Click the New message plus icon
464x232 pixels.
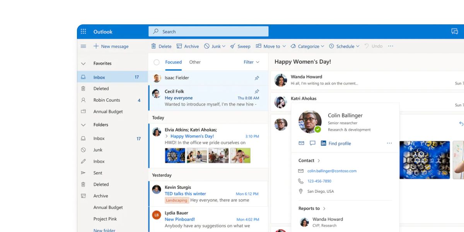(96, 46)
